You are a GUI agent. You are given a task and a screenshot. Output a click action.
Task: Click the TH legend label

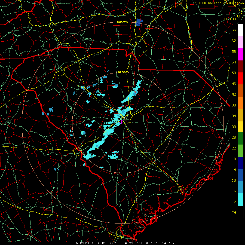[234, 213]
